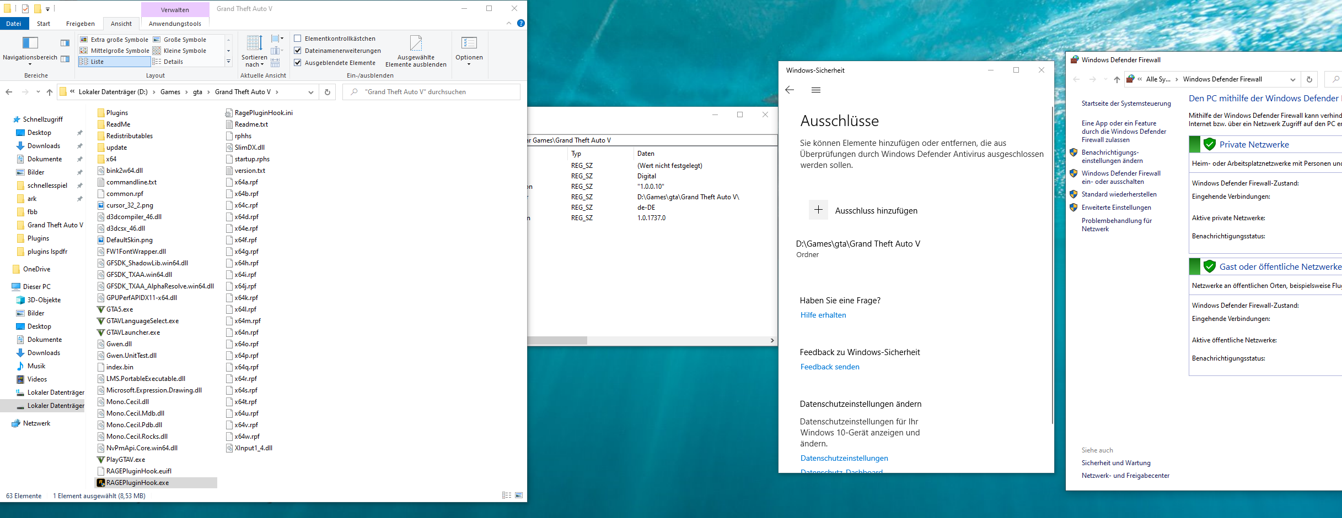Go up a level in the Firewall window
The image size is (1342, 518).
[1117, 79]
